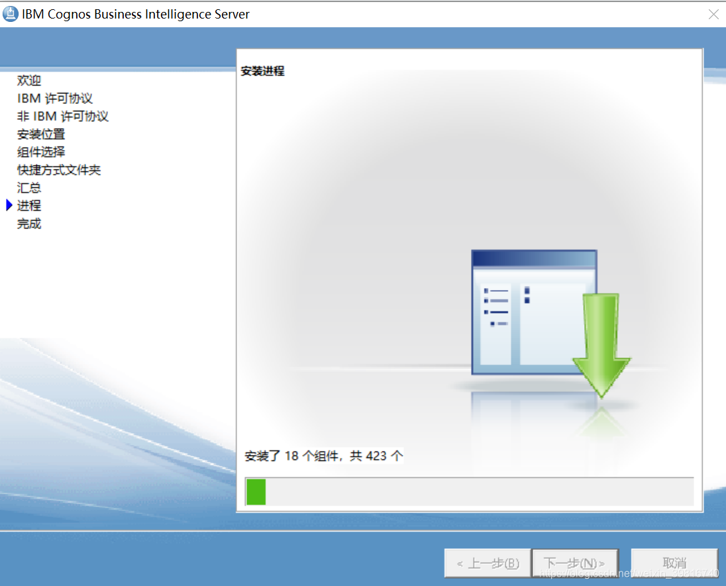Click the window title IBM Cognos Business Intelligence Server
The height and width of the screenshot is (586, 726).
pos(136,14)
